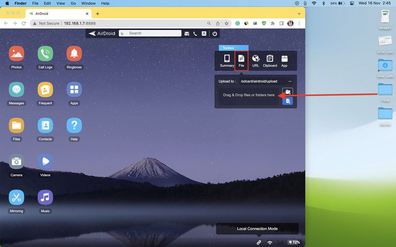Expand the Chrome tab search chevron
This screenshot has width=396, height=247.
coord(299,14)
